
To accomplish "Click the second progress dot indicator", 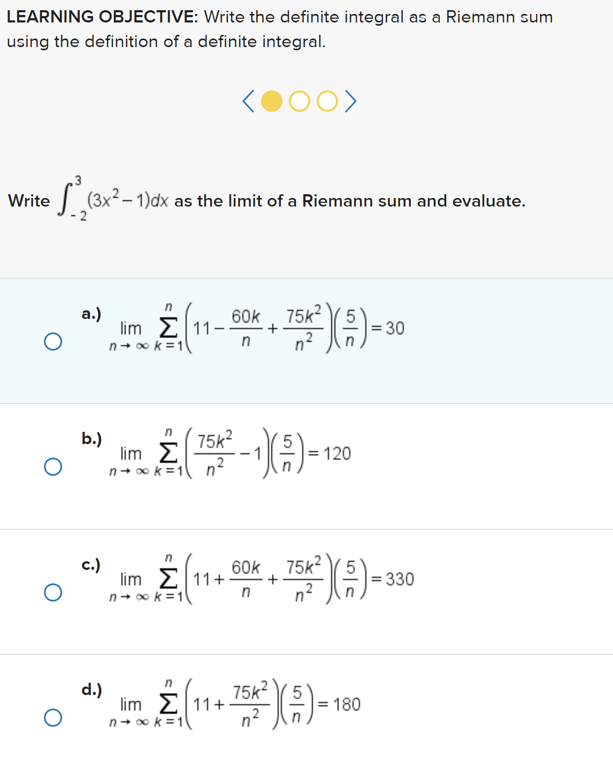I will click(x=300, y=102).
